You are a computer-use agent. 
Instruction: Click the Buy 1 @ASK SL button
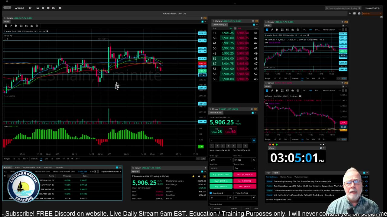click(221, 186)
